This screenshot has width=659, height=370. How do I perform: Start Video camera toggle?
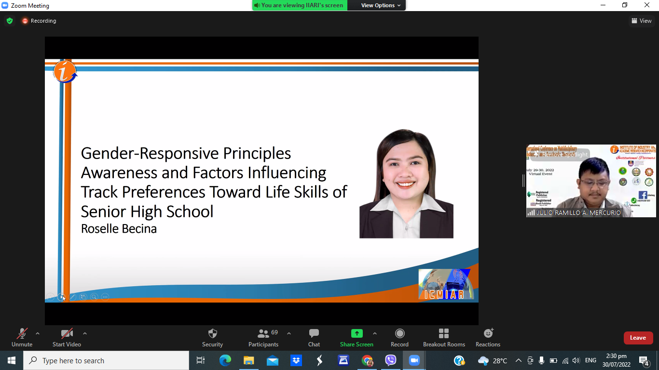67,333
